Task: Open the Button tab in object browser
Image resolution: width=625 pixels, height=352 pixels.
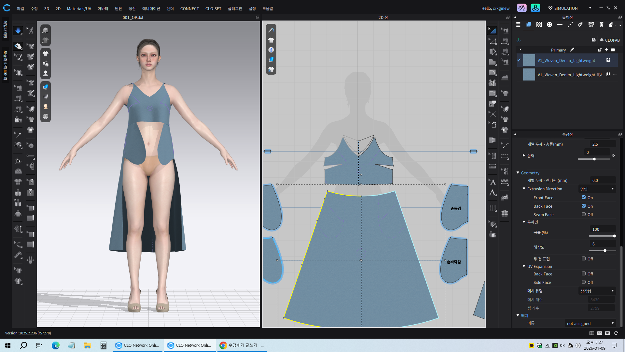Action: coord(549,24)
